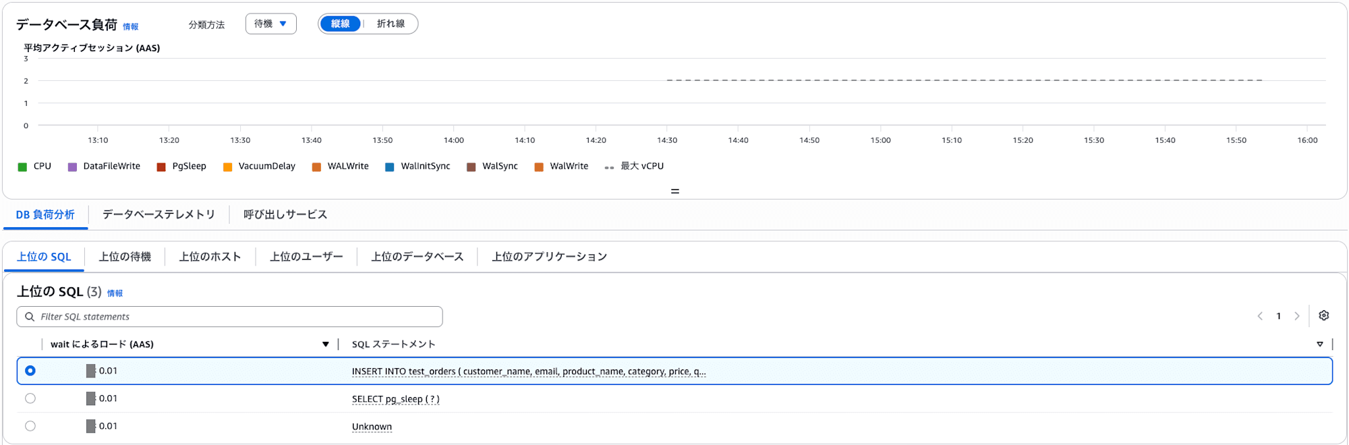1349x445 pixels.
Task: Click the 14:30 time axis label
Action: click(x=667, y=140)
